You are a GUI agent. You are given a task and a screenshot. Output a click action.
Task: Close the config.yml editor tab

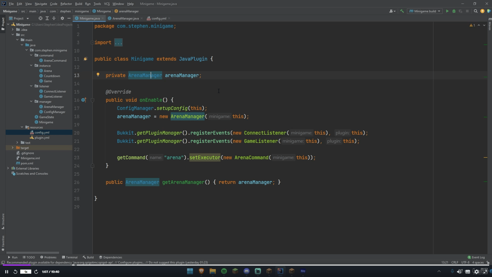169,18
